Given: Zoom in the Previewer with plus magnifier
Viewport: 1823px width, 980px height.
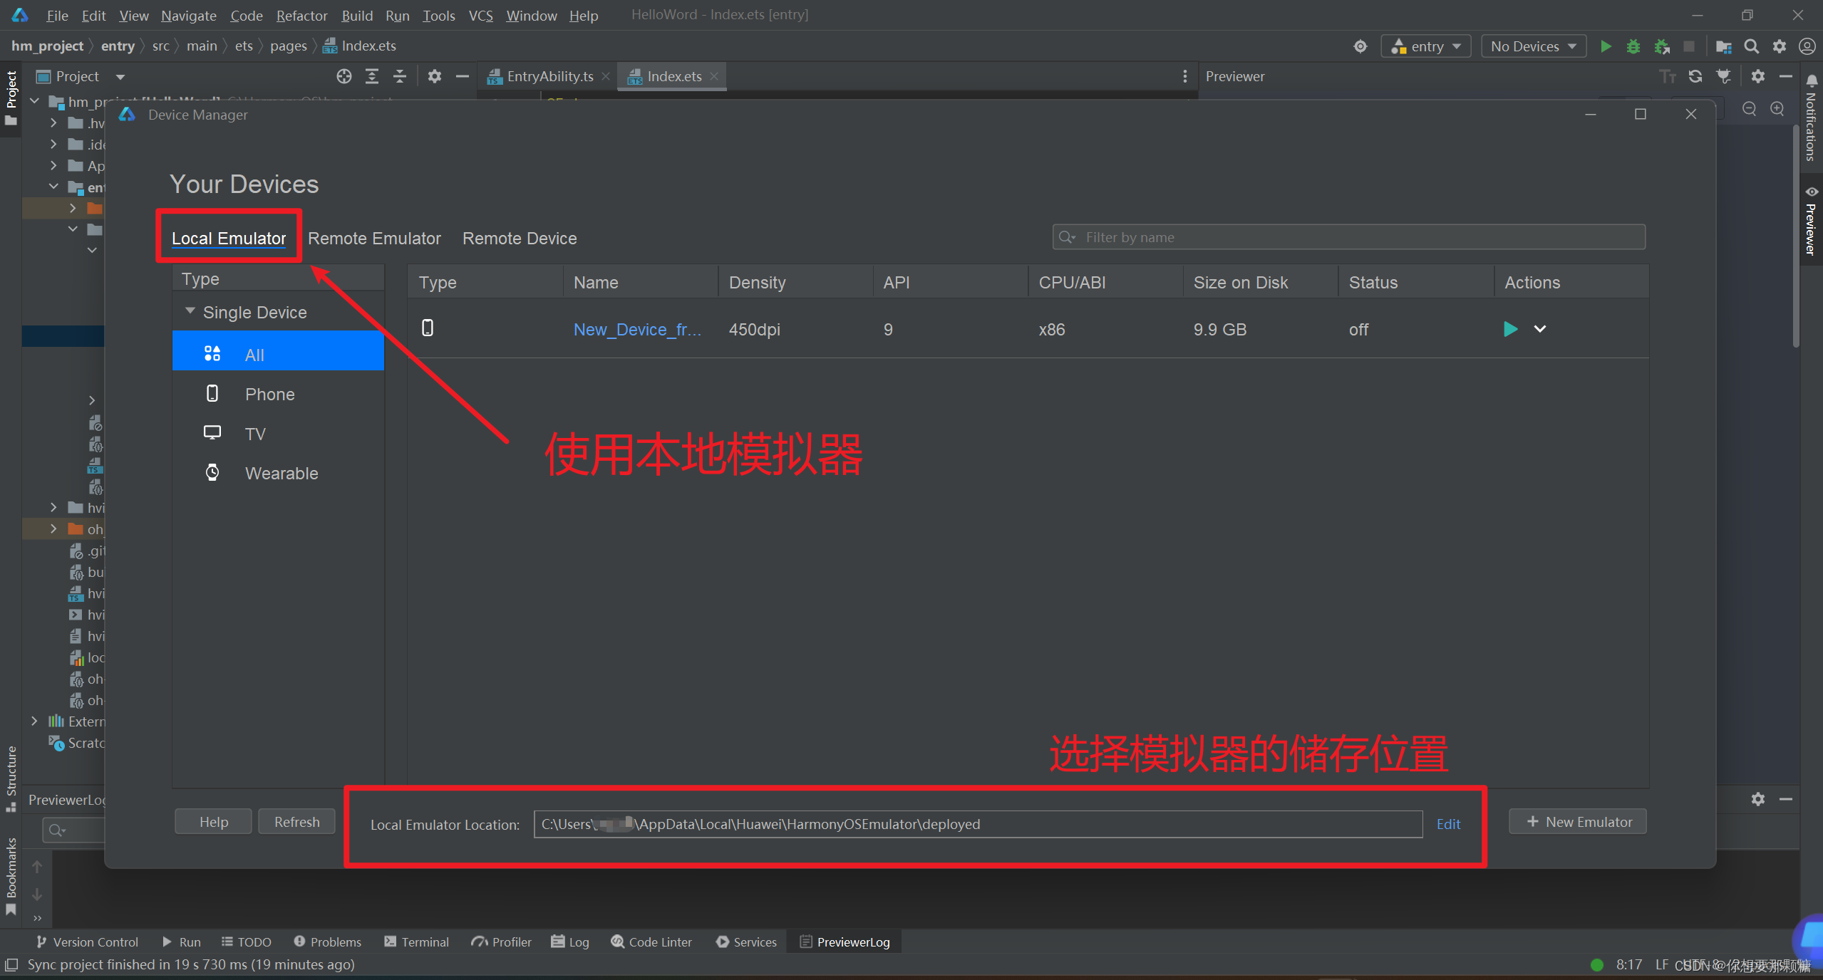Looking at the screenshot, I should (x=1777, y=108).
